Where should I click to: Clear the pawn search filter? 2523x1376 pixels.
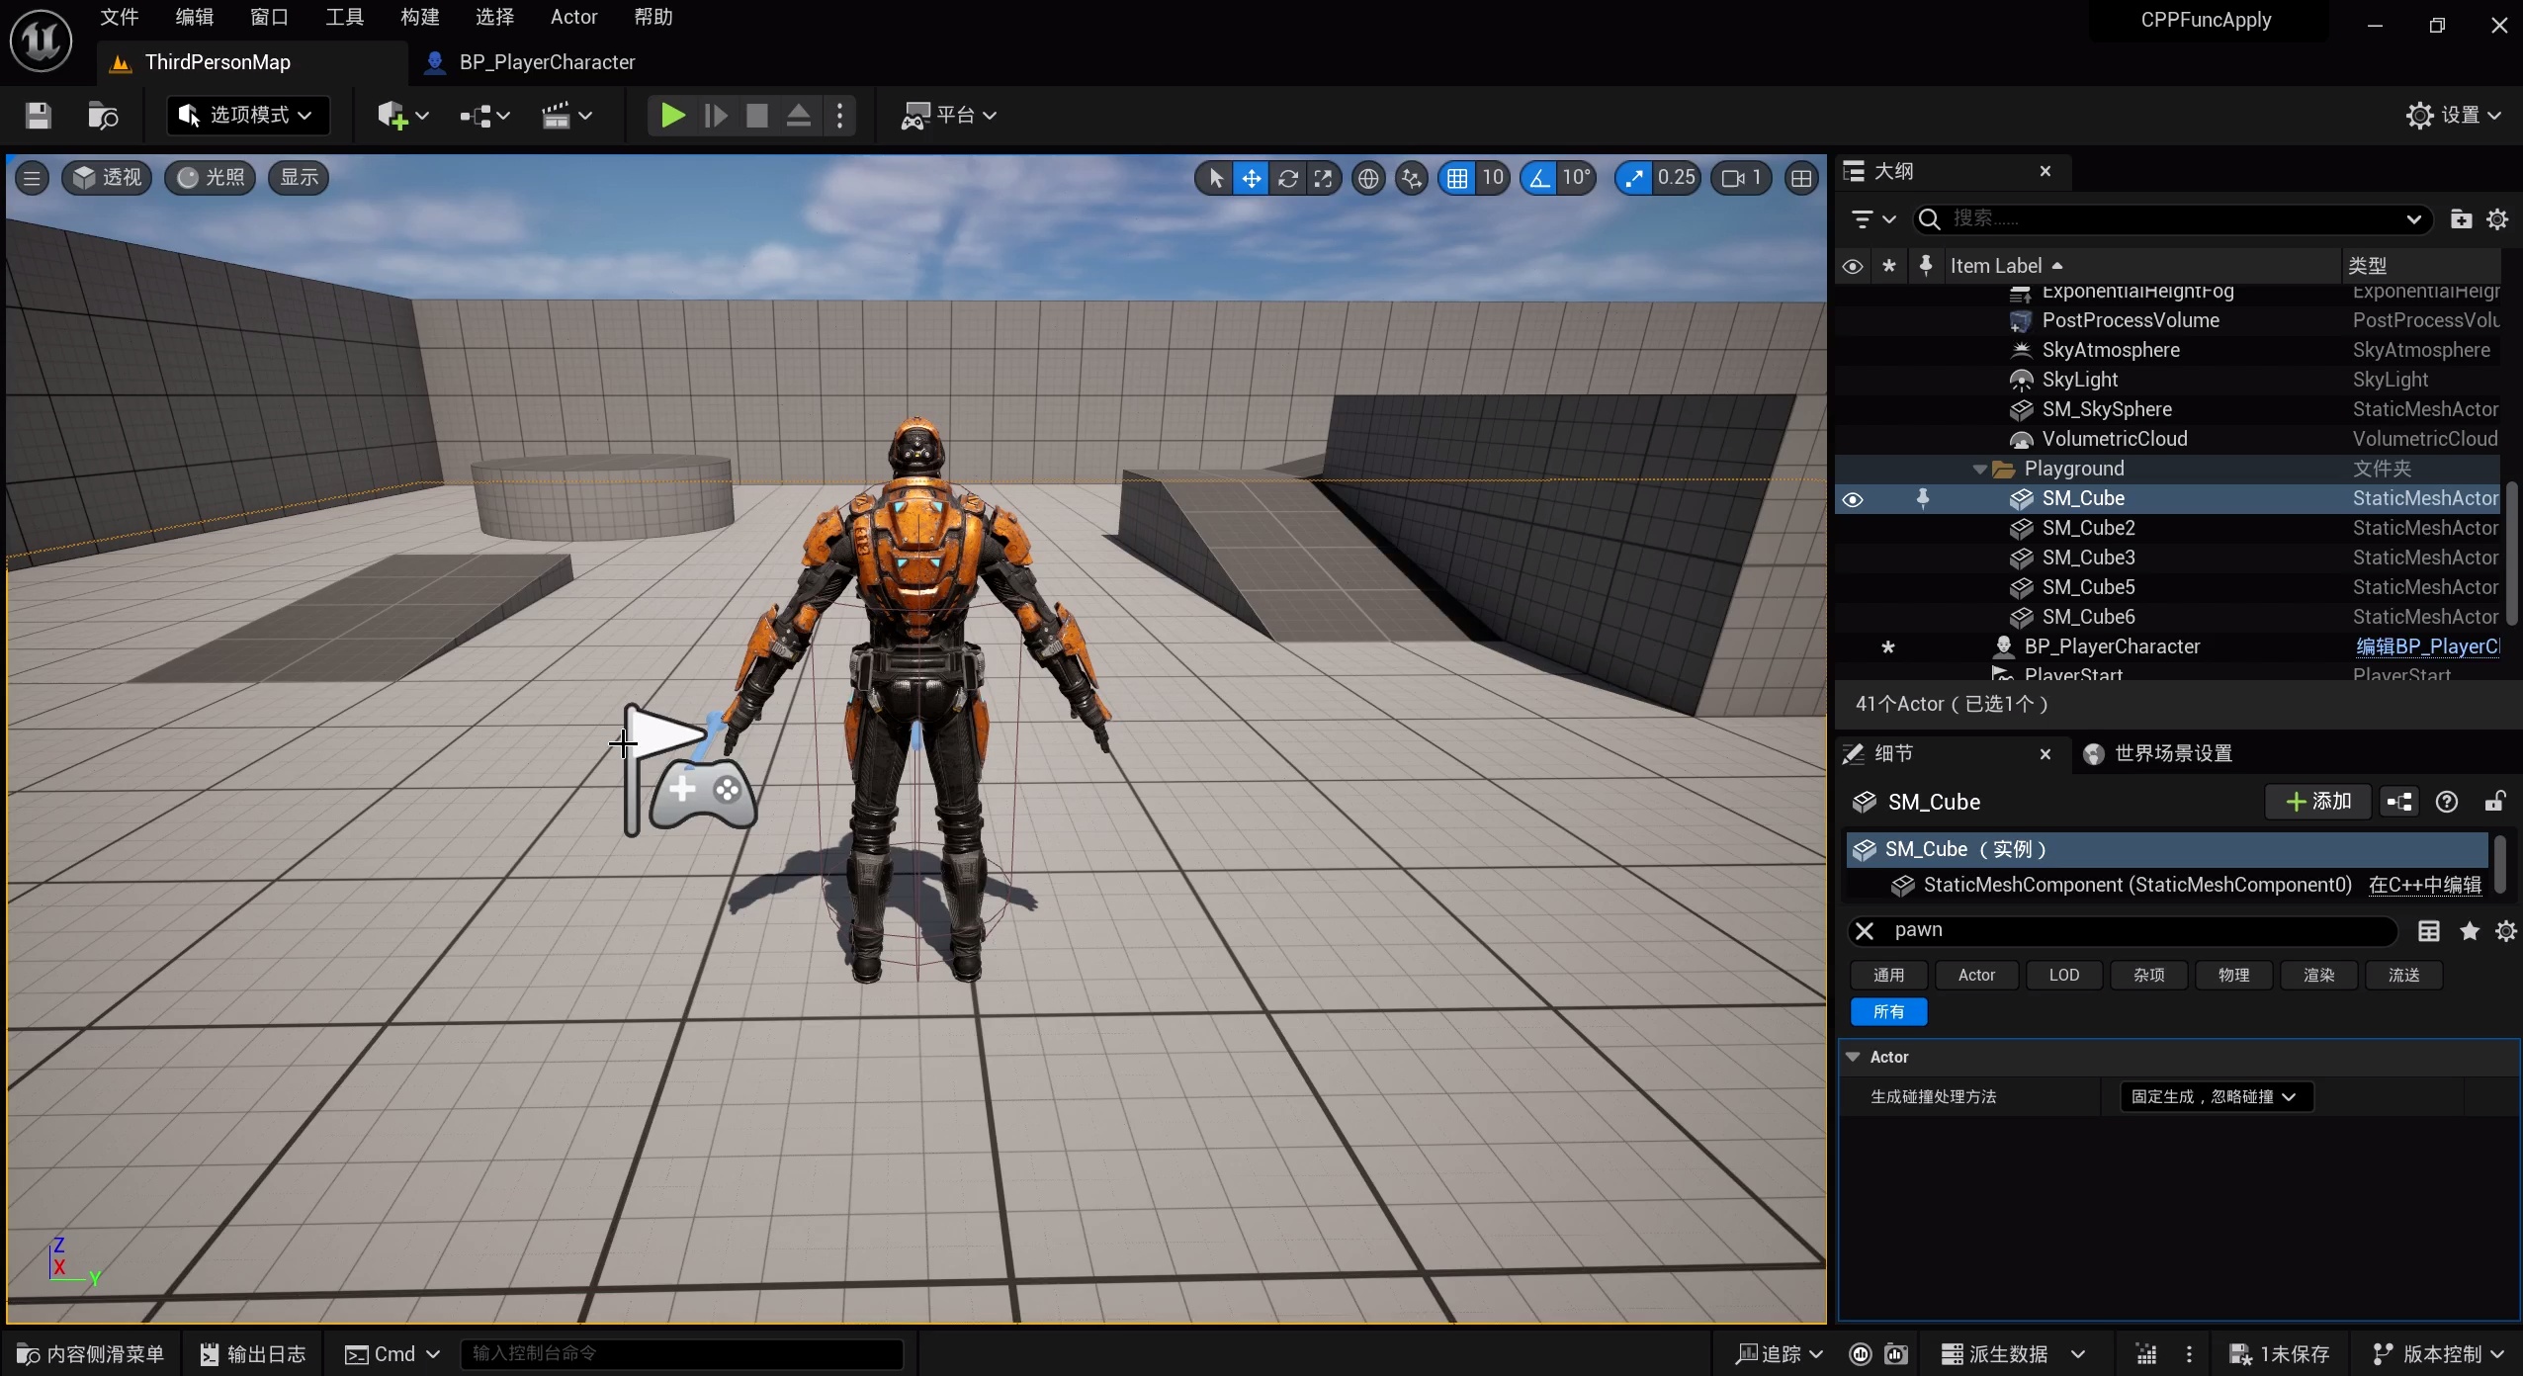(1865, 931)
